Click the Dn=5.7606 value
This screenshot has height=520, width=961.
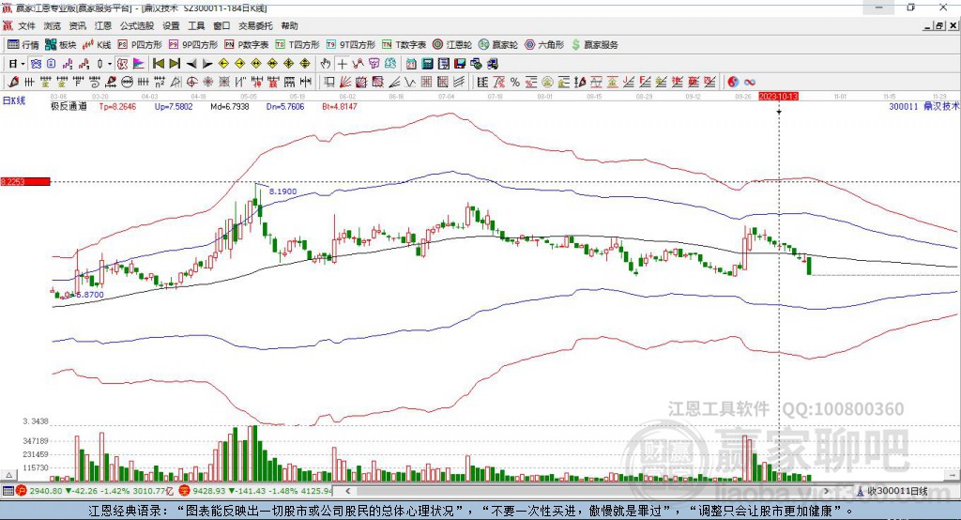[285, 106]
